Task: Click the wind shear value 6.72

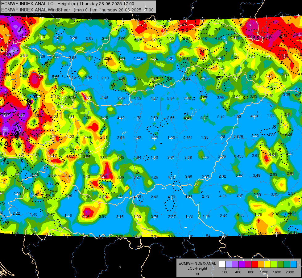Action: click(x=52, y=195)
